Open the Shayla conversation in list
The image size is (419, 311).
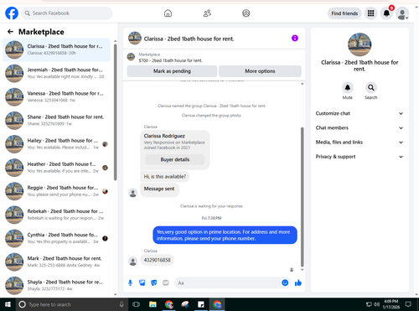pyautogui.click(x=56, y=286)
